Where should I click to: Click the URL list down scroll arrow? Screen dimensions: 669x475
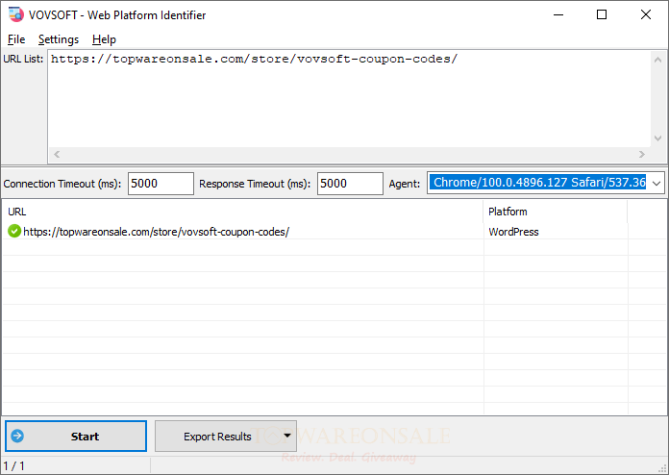pos(657,138)
